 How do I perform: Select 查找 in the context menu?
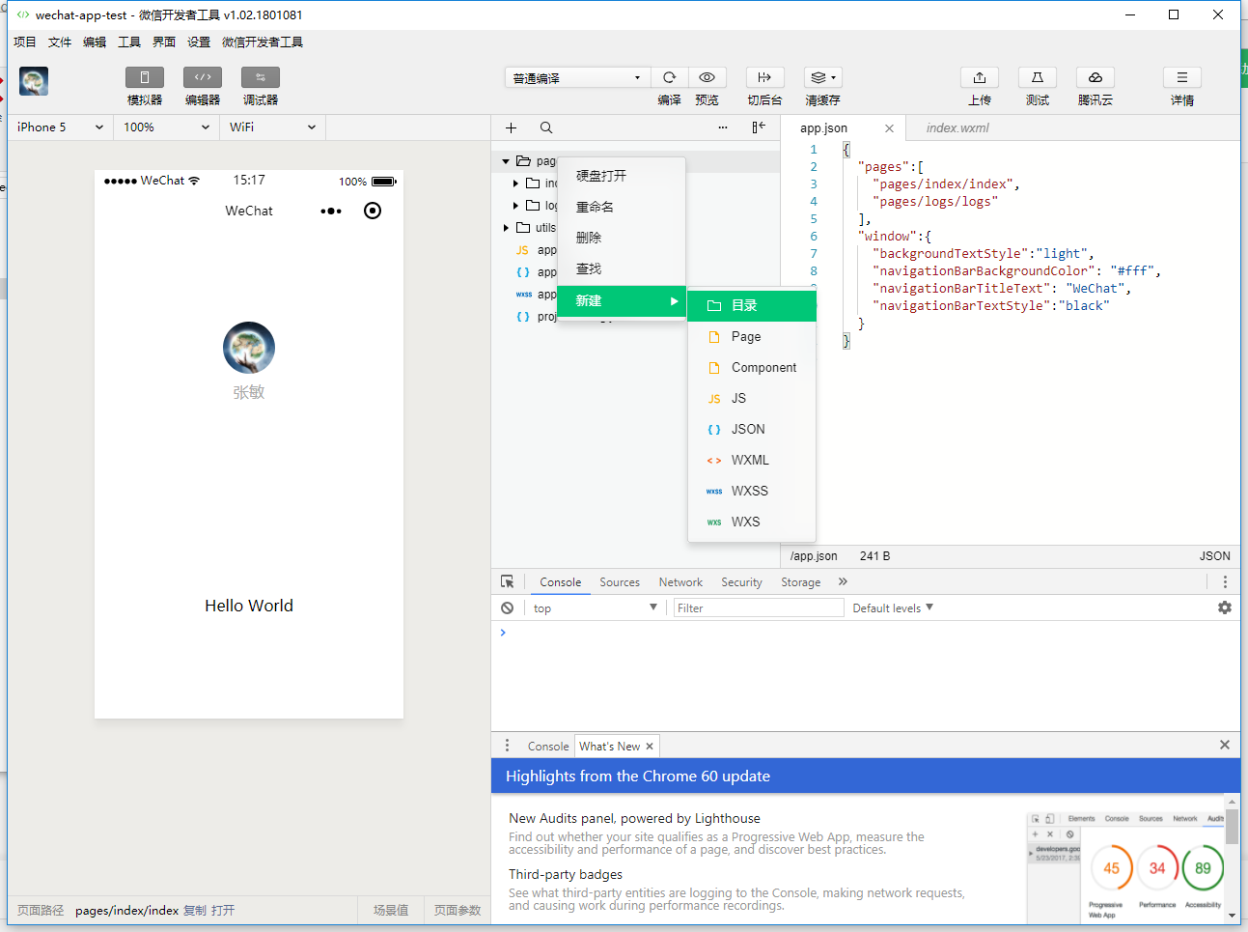(622, 268)
